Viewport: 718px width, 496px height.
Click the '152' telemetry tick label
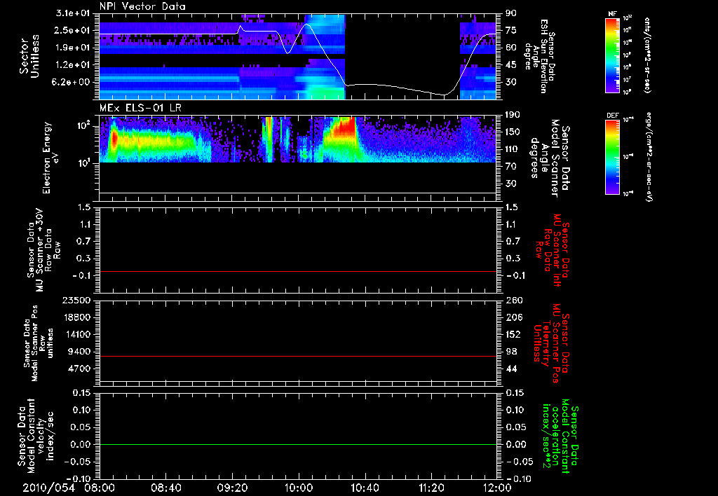tap(513, 334)
